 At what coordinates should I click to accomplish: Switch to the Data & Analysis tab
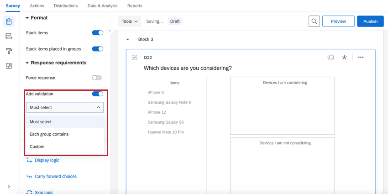(x=102, y=6)
